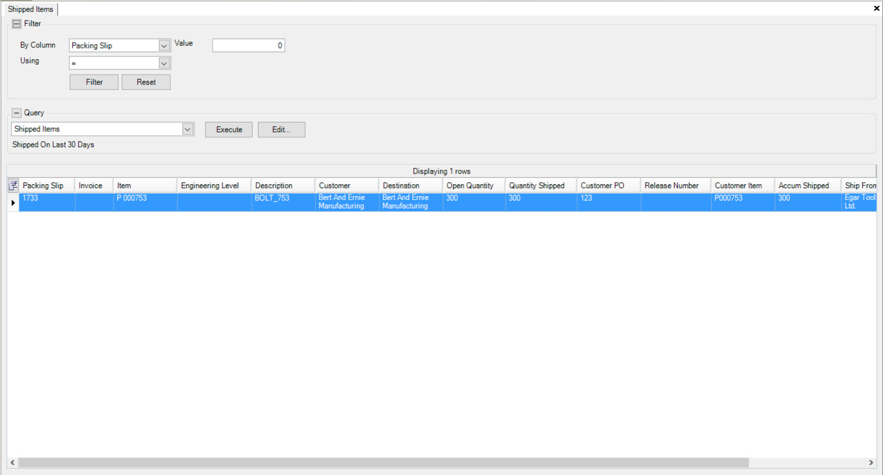Viewport: 883px width, 475px height.
Task: Close the Shipped Items window
Action: pyautogui.click(x=876, y=8)
